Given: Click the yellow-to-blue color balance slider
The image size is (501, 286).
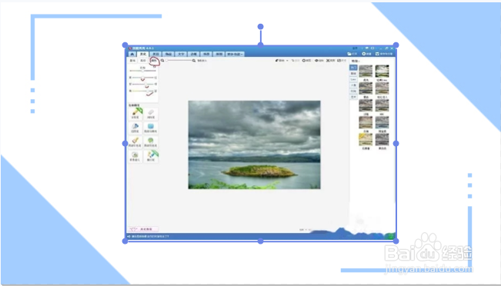Looking at the screenshot, I should point(142,91).
